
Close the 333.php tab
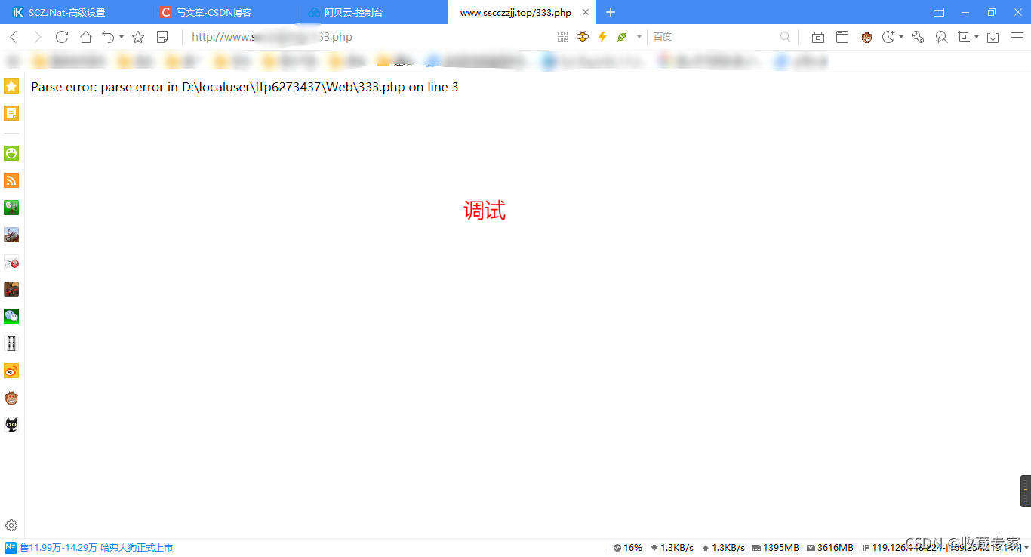(586, 12)
